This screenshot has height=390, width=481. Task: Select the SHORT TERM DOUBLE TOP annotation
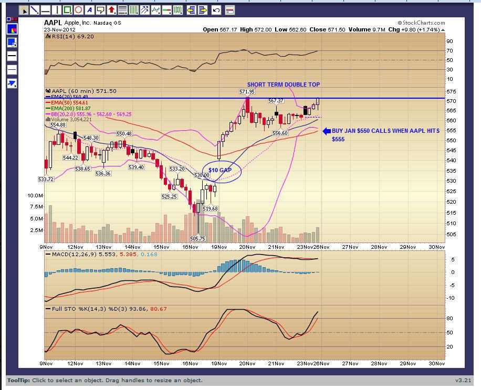(284, 85)
